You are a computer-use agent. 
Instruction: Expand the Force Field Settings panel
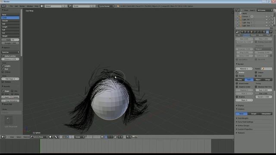tap(245, 122)
